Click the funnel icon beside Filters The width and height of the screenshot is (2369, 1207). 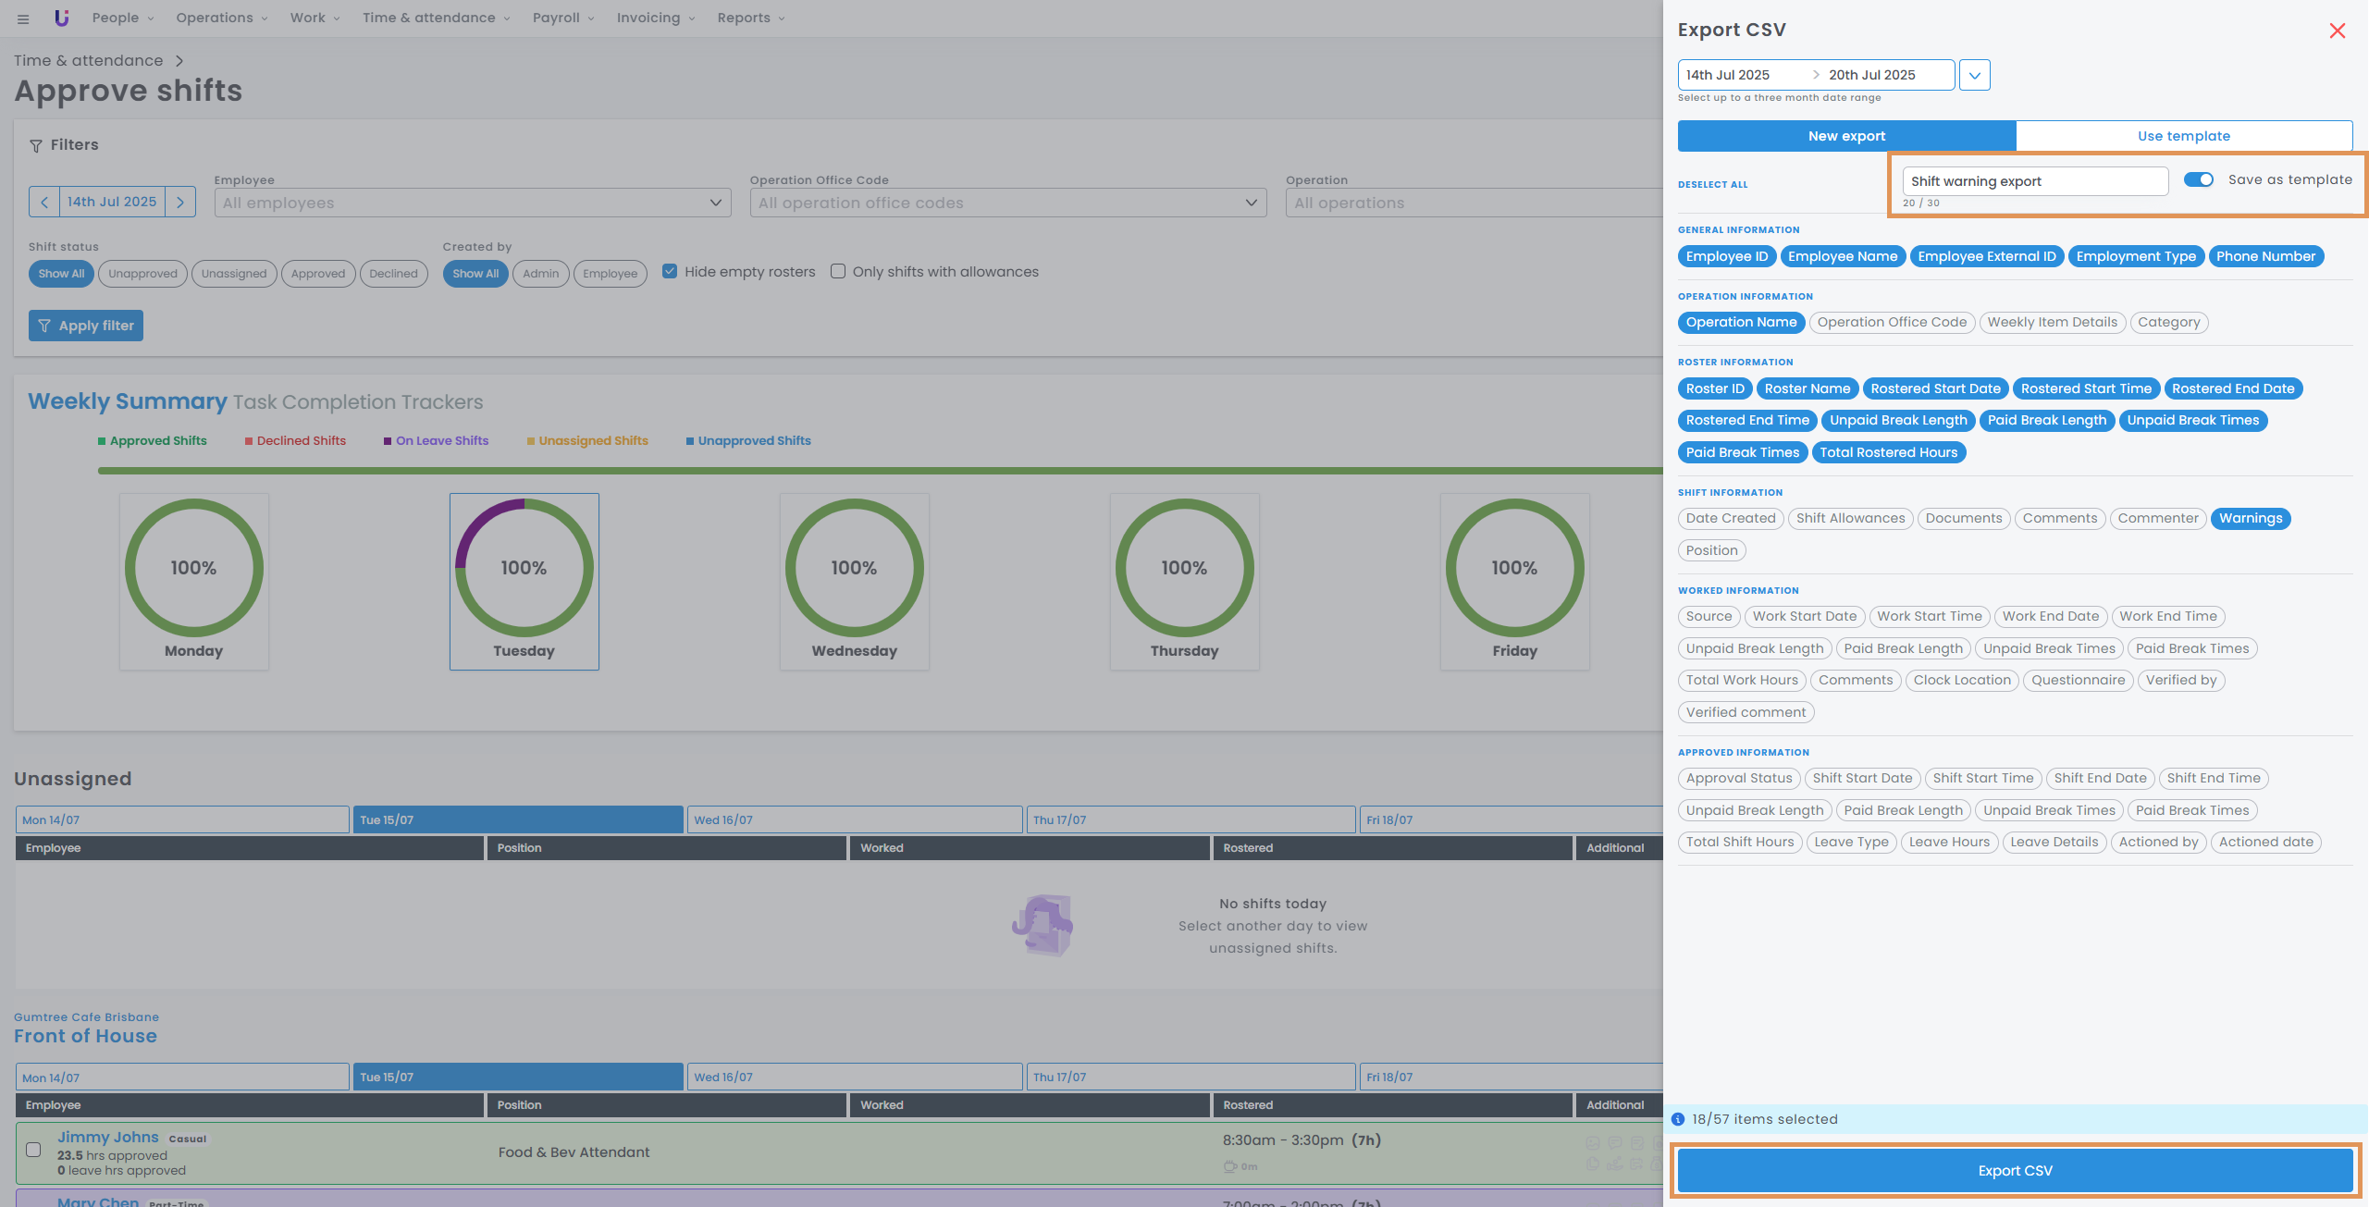coord(36,145)
